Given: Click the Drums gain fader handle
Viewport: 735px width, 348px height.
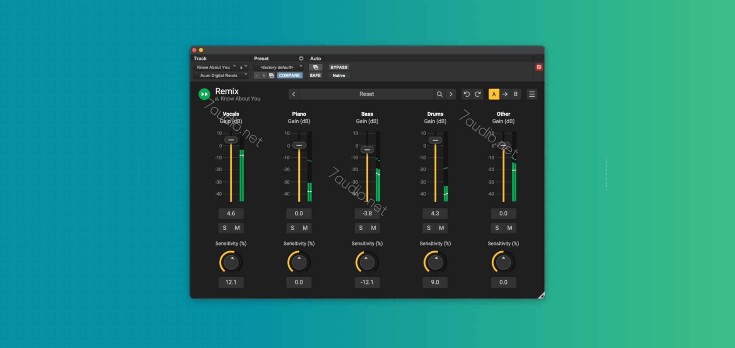Looking at the screenshot, I should click(x=435, y=140).
